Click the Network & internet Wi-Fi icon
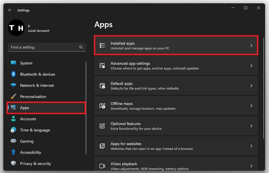The image size is (269, 173). [x=13, y=85]
